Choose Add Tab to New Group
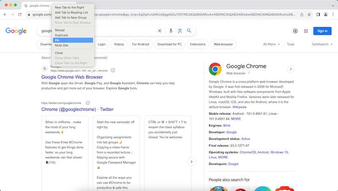Image resolution: width=338 pixels, height=191 pixels. 73,17
